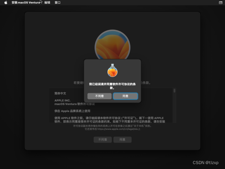The width and height of the screenshot is (225, 169).
Task: Open the 窗口 menu
Action: (x=57, y=2)
